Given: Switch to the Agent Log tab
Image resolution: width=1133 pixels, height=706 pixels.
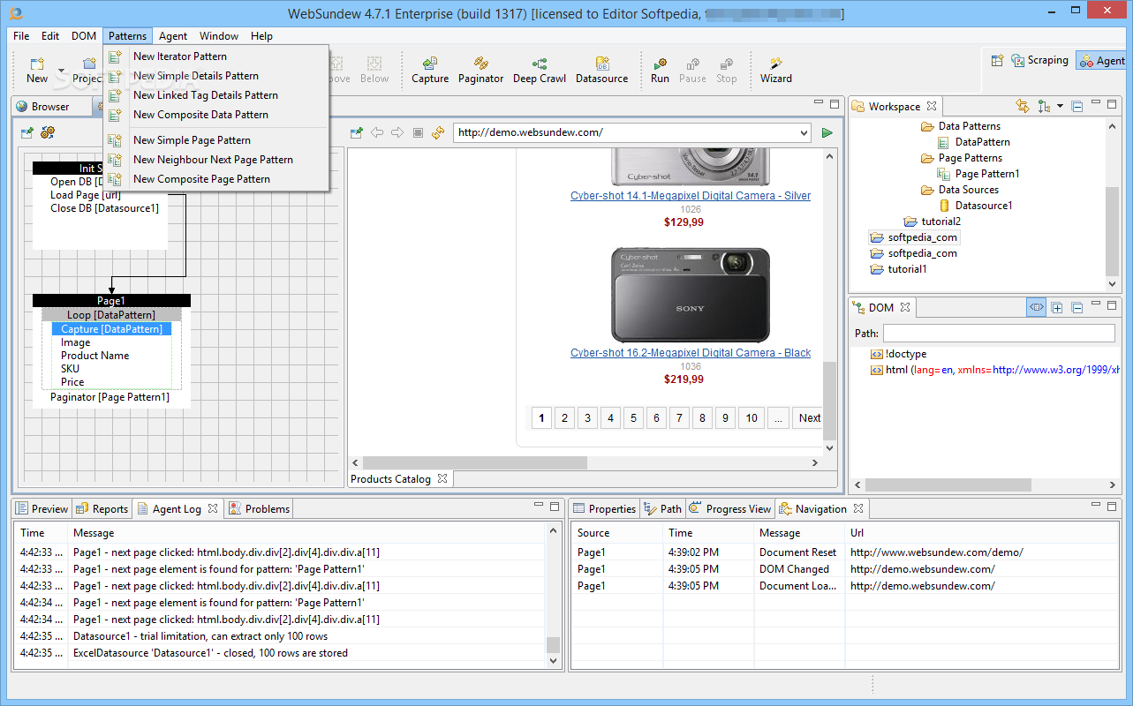Looking at the screenshot, I should (177, 509).
